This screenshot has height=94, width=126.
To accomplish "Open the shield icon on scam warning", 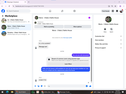I will pyautogui.click(x=49, y=59).
